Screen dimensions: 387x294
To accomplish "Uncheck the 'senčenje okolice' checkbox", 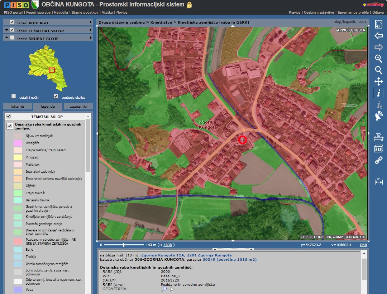I will tap(56, 96).
